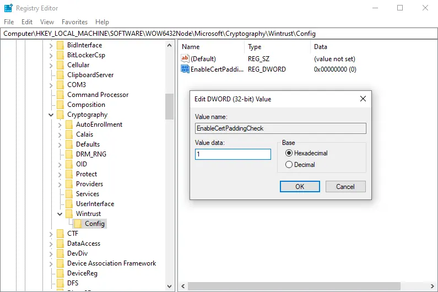Select the ClipboardServer folder icon
Image resolution: width=438 pixels, height=292 pixels.
(60, 75)
